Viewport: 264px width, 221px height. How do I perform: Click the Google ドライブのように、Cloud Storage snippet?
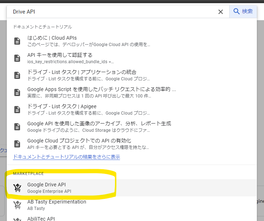[88, 130]
